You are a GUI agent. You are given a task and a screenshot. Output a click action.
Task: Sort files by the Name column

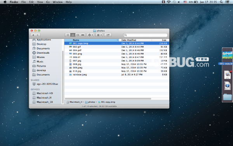[92, 40]
